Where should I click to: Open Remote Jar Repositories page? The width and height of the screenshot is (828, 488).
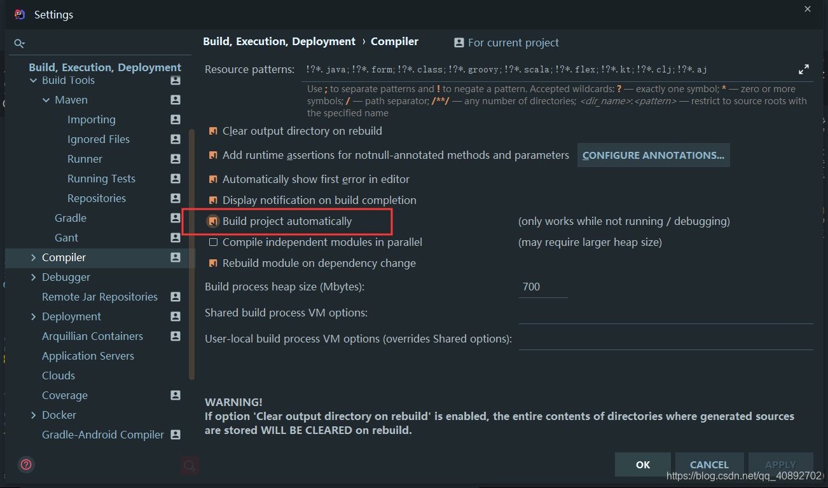100,297
